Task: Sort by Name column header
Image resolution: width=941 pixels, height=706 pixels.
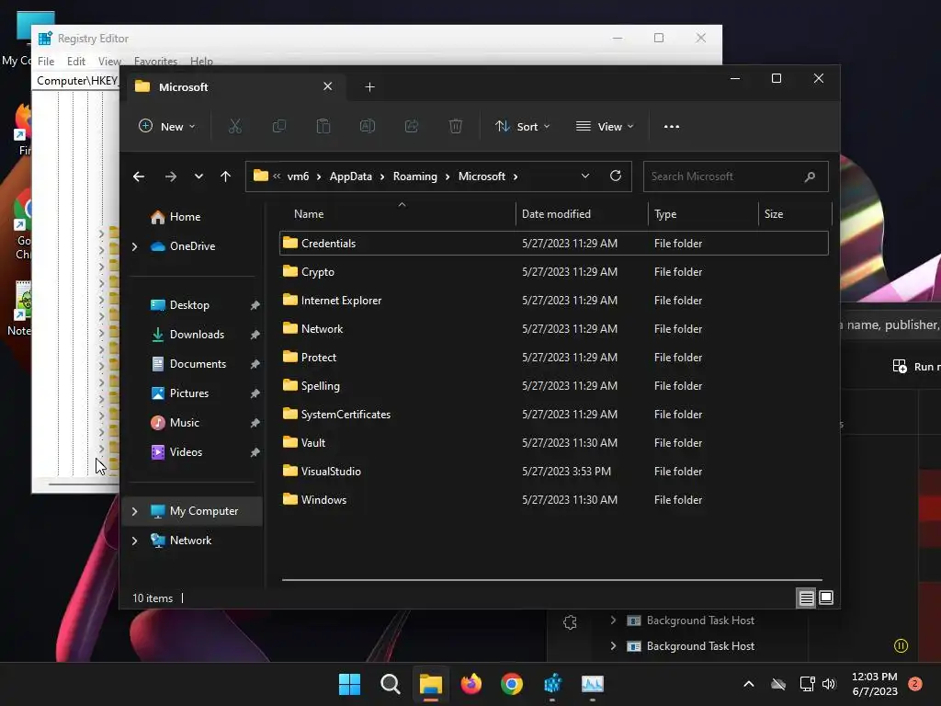Action: pyautogui.click(x=309, y=213)
